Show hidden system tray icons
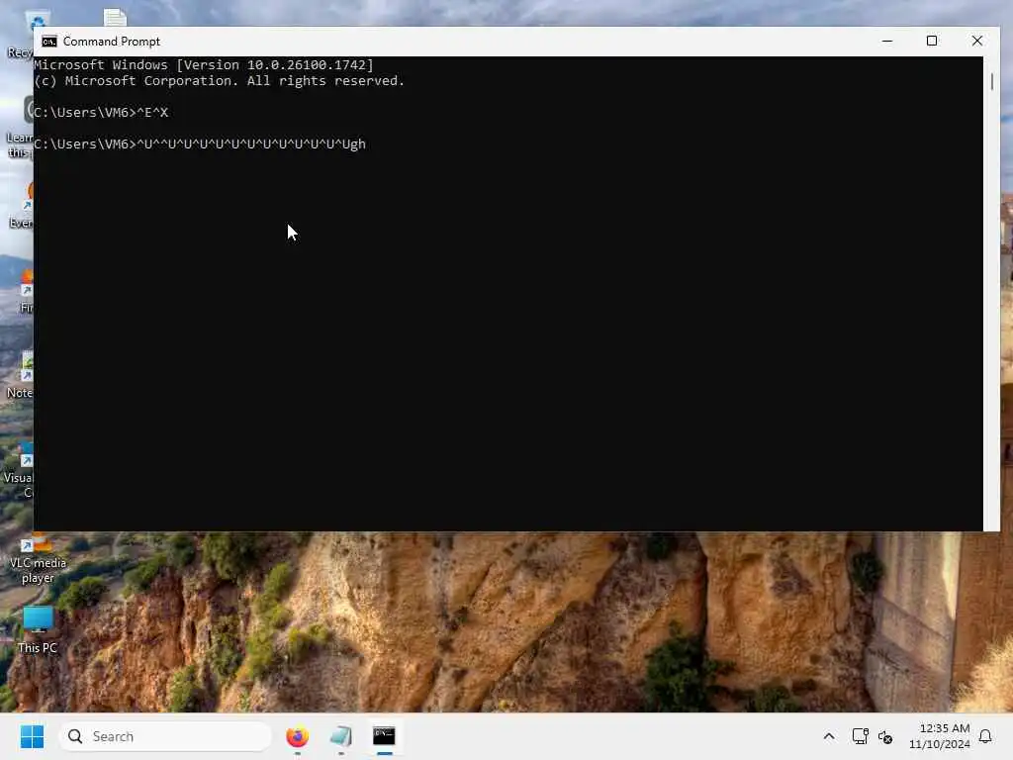1013x760 pixels. pyautogui.click(x=829, y=736)
